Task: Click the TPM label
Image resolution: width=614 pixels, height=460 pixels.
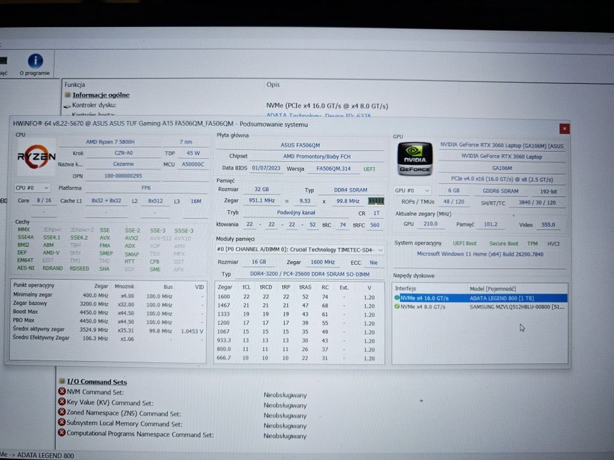Action: coord(532,244)
